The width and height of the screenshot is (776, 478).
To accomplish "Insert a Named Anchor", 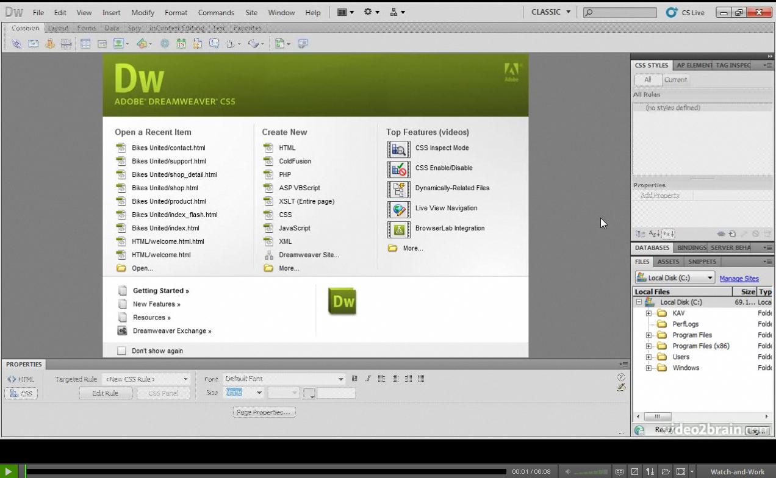I will (49, 43).
